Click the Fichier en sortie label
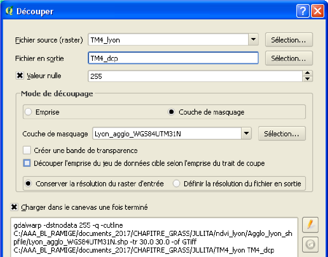Image resolution: width=328 pixels, height=257 pixels. 39,58
